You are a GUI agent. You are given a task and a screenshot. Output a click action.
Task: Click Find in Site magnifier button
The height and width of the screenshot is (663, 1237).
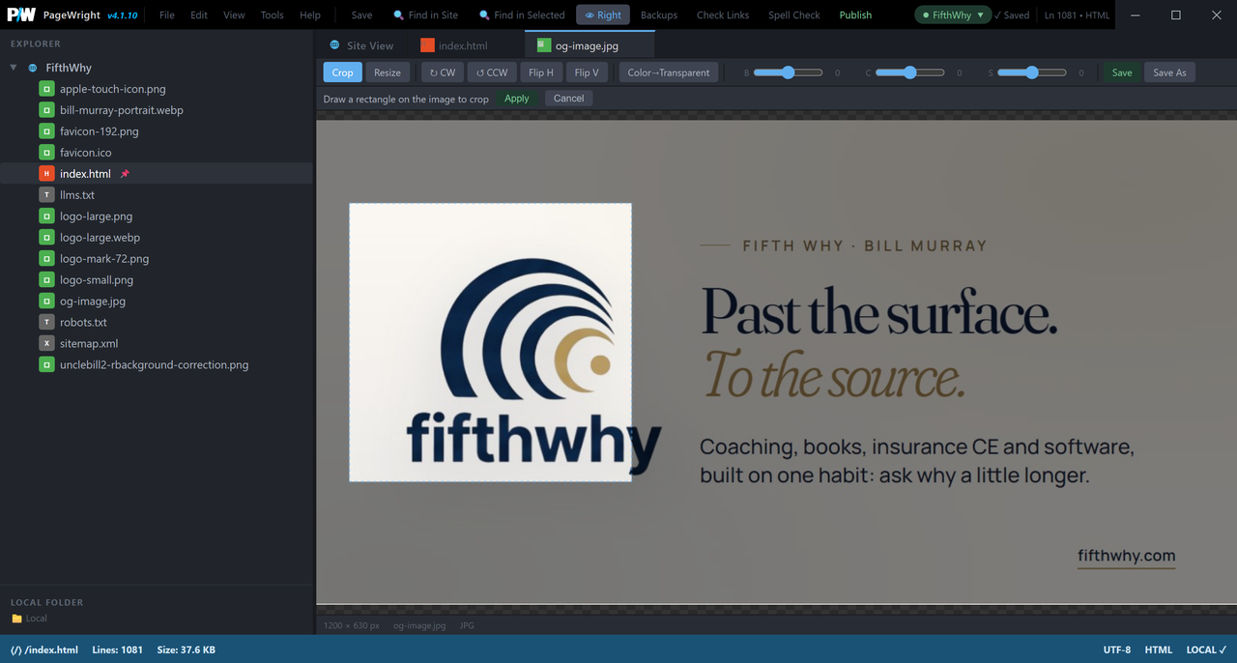[425, 15]
